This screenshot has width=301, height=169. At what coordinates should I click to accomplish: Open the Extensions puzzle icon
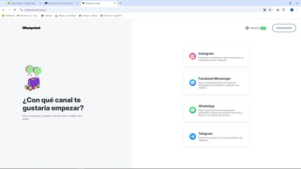pos(284,10)
